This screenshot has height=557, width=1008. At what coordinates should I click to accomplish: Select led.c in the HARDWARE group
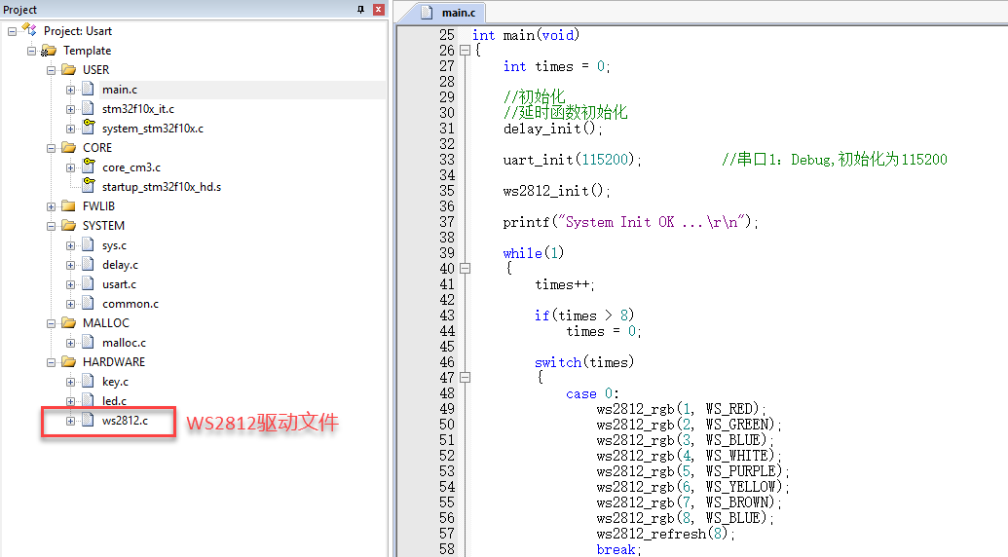(x=114, y=401)
